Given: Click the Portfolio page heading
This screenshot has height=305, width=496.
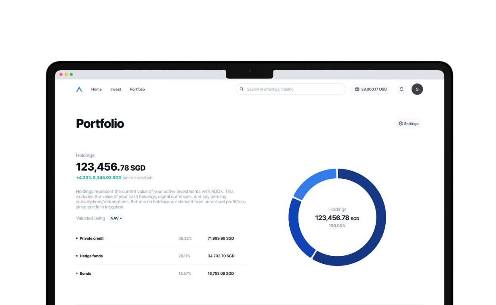Looking at the screenshot, I should pyautogui.click(x=100, y=123).
